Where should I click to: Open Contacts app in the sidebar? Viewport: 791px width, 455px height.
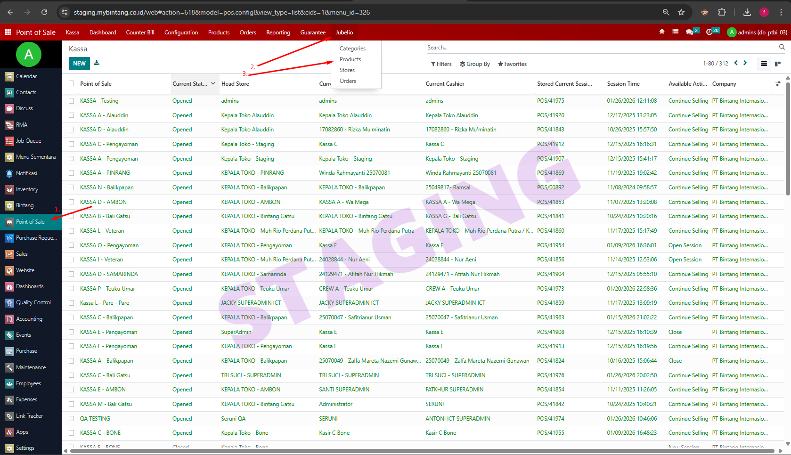31,92
